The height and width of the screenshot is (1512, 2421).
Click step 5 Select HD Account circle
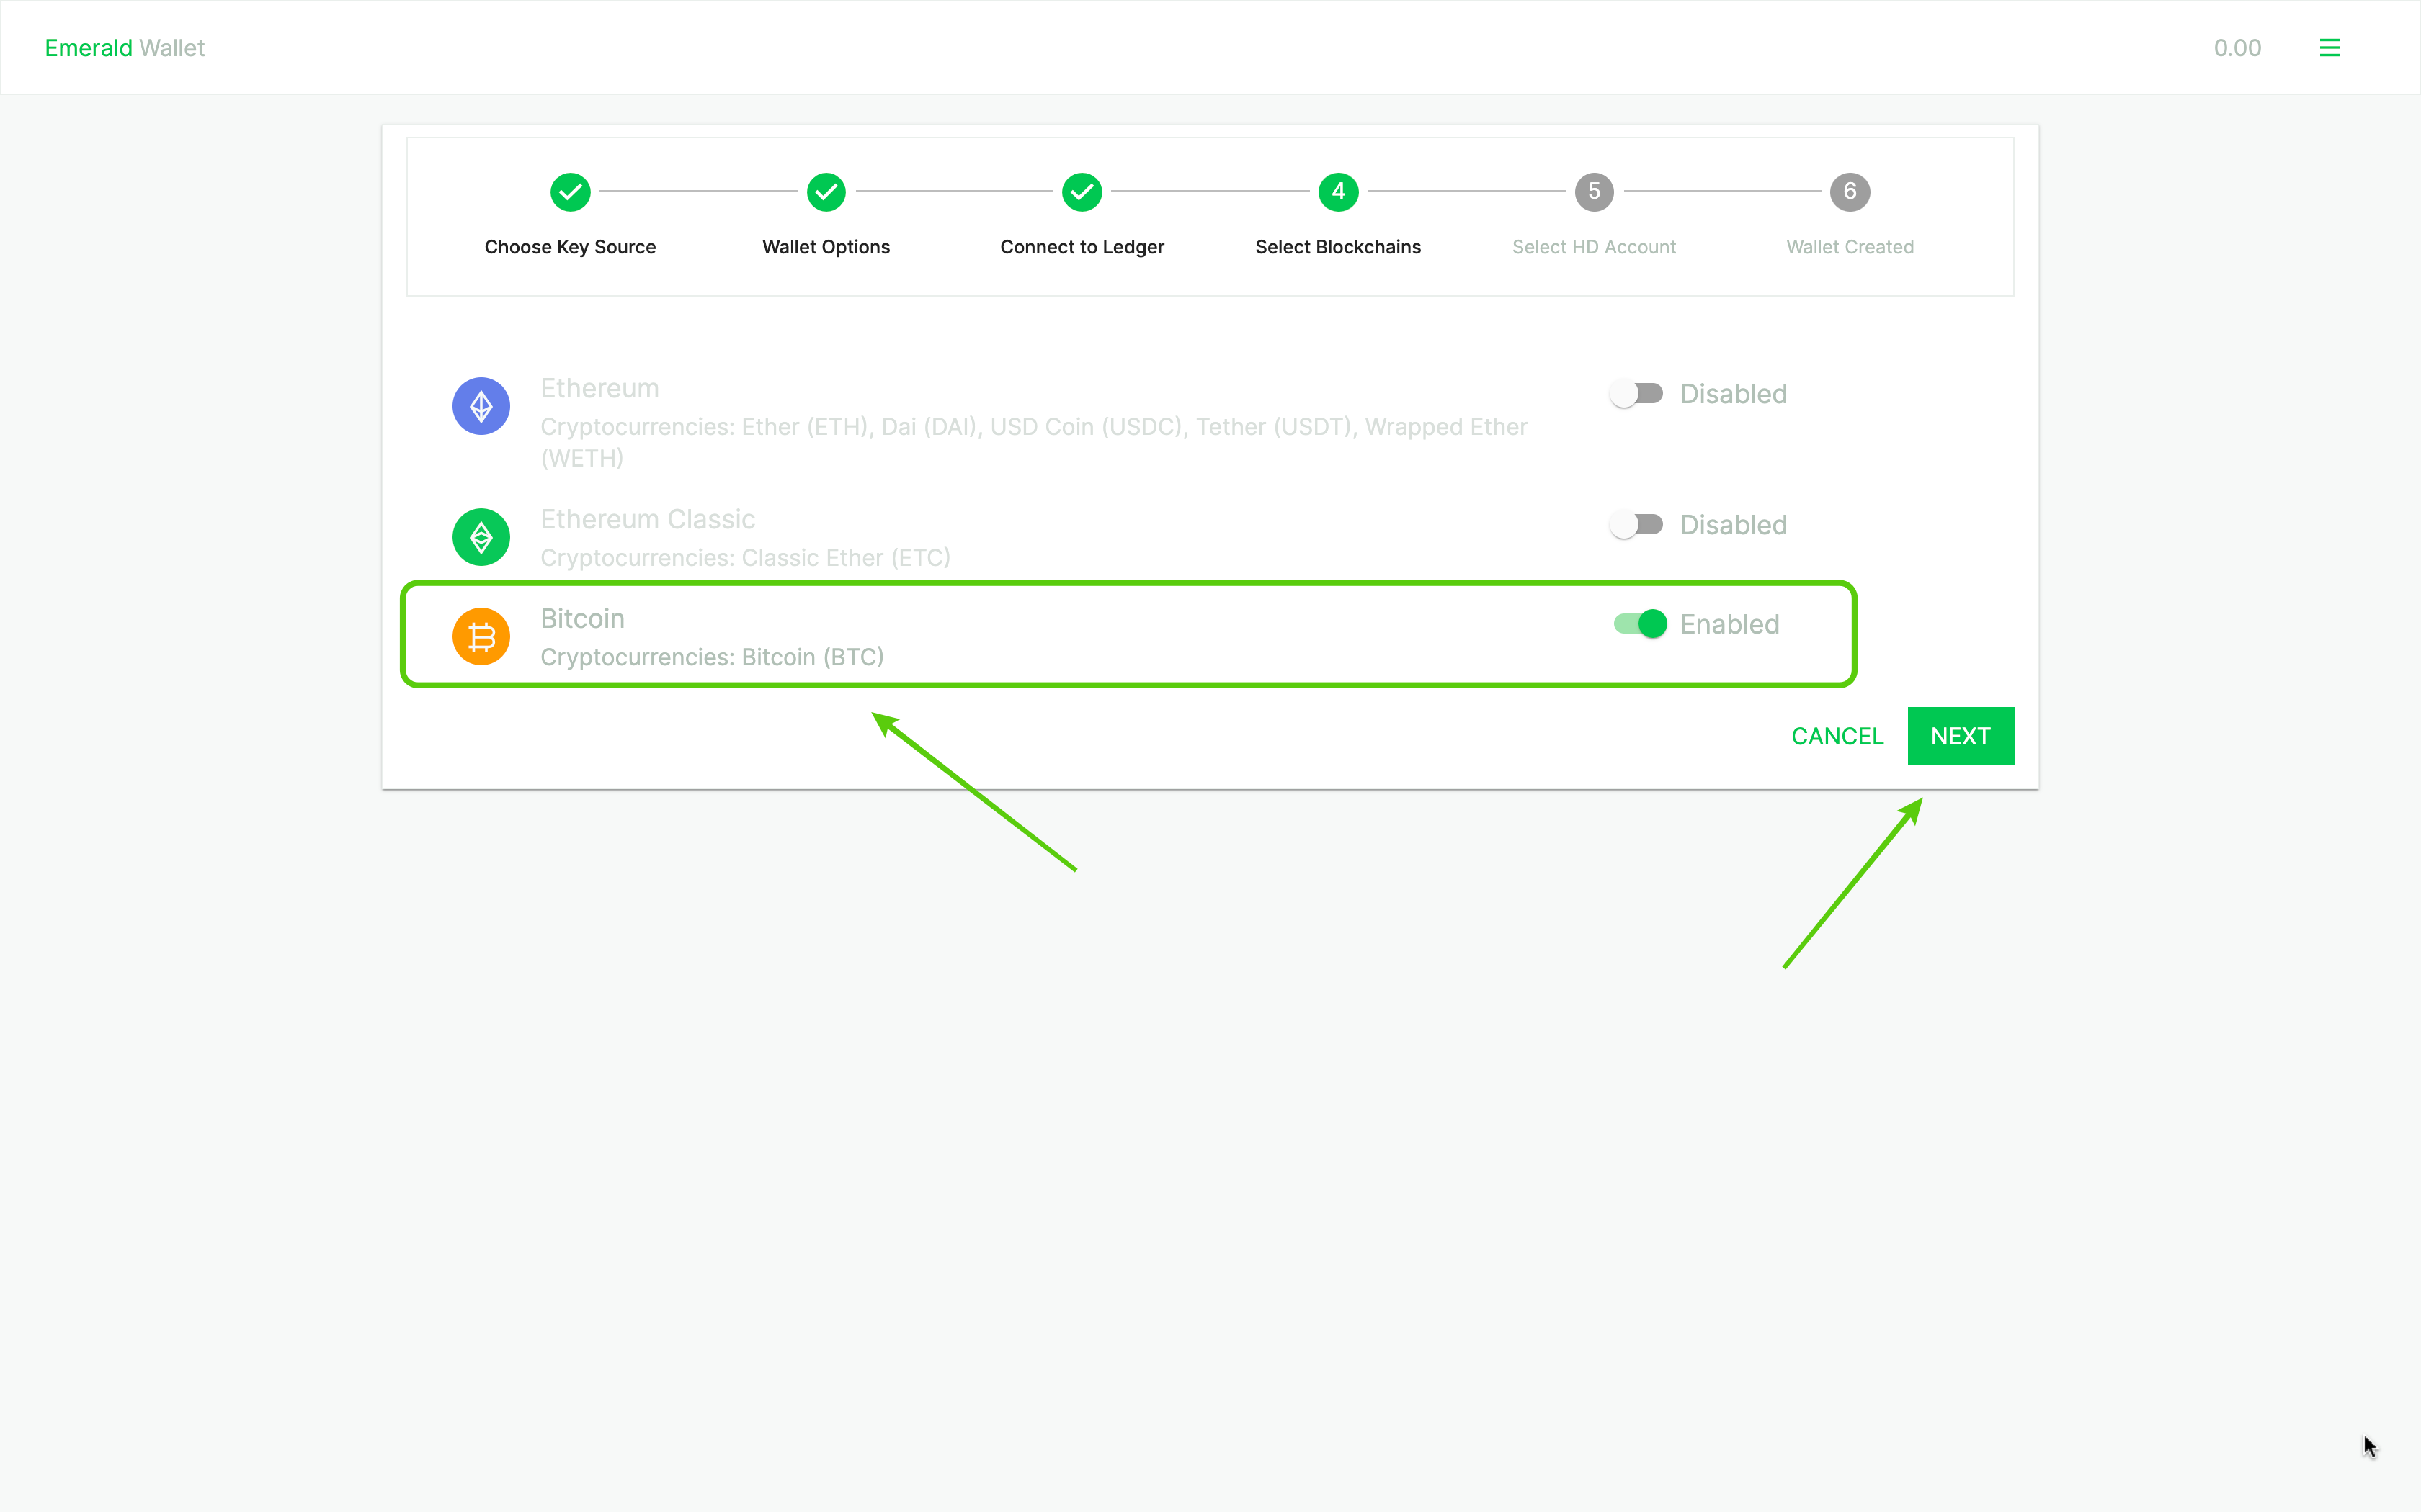(x=1594, y=192)
